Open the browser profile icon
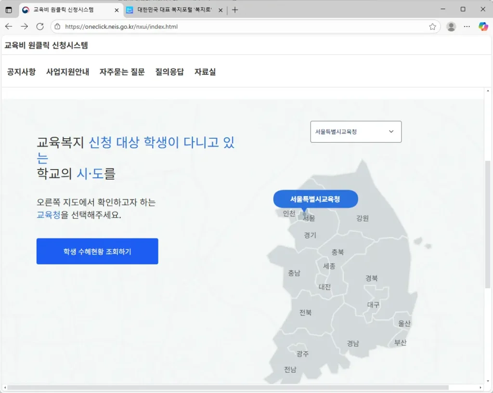This screenshot has height=393, width=493. point(451,26)
